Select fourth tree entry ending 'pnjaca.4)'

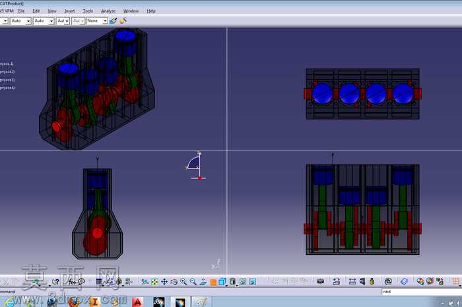pos(7,88)
